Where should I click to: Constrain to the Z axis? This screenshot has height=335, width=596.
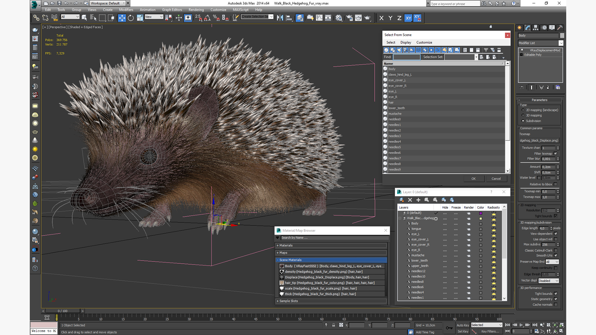point(399,18)
